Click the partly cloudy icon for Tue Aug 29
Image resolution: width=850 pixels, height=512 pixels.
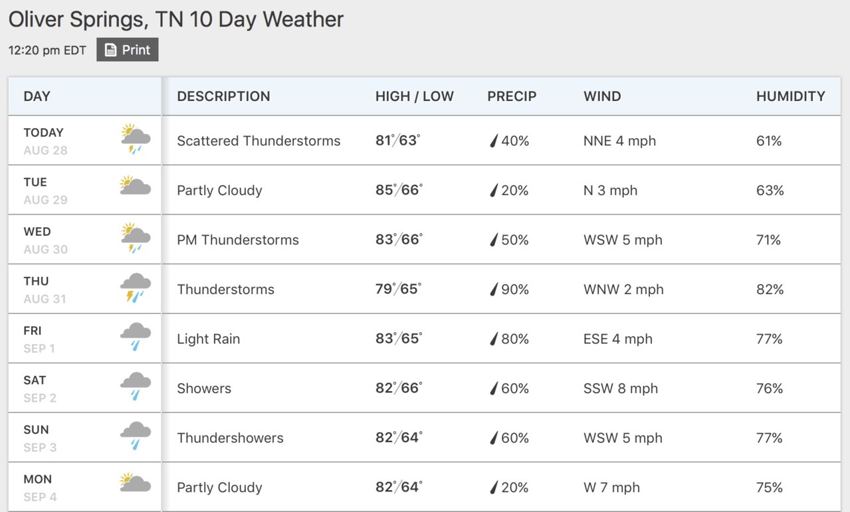[136, 186]
